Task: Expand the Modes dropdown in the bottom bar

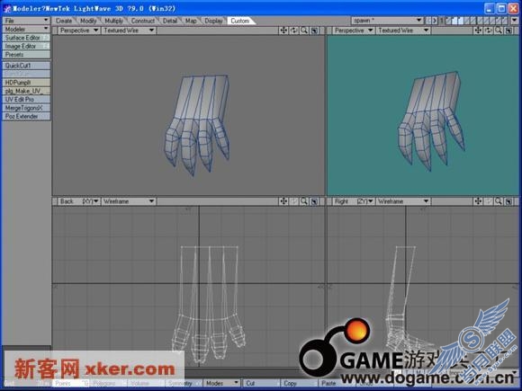Action: point(221,383)
